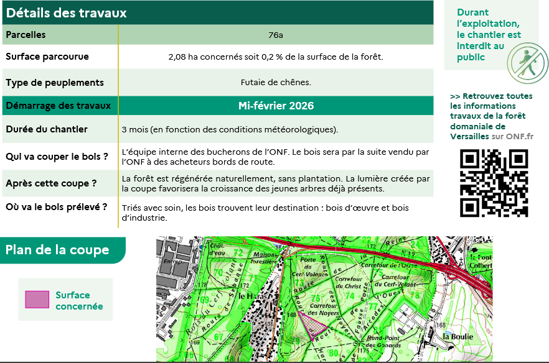Click the 'Durée du chantier' row label
The image size is (549, 363).
[x=47, y=129]
